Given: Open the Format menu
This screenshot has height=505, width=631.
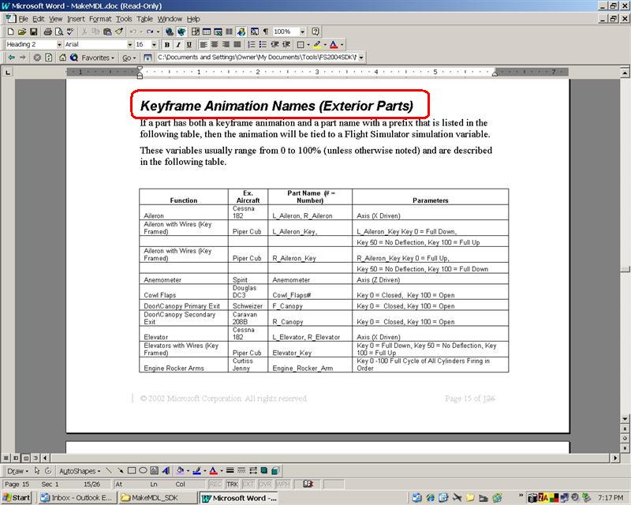Looking at the screenshot, I should pos(100,19).
